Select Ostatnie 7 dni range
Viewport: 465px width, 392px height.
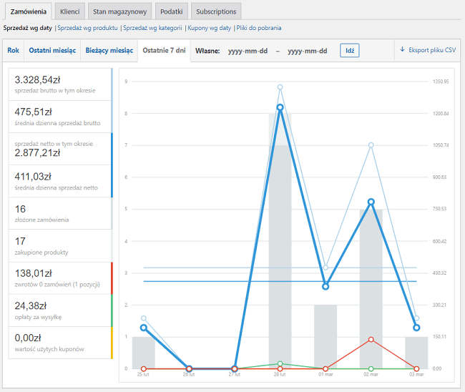[164, 50]
